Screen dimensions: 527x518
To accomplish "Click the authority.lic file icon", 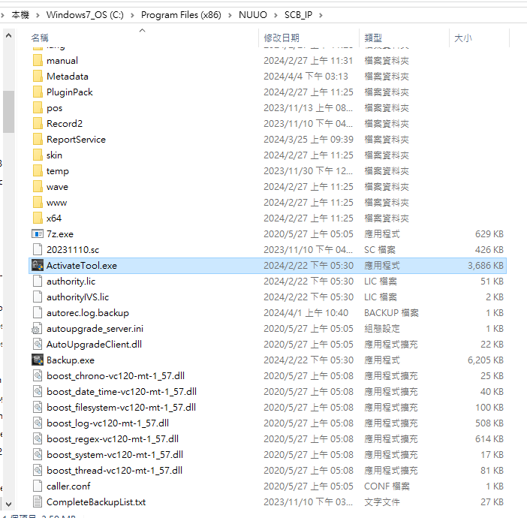I will [x=38, y=282].
